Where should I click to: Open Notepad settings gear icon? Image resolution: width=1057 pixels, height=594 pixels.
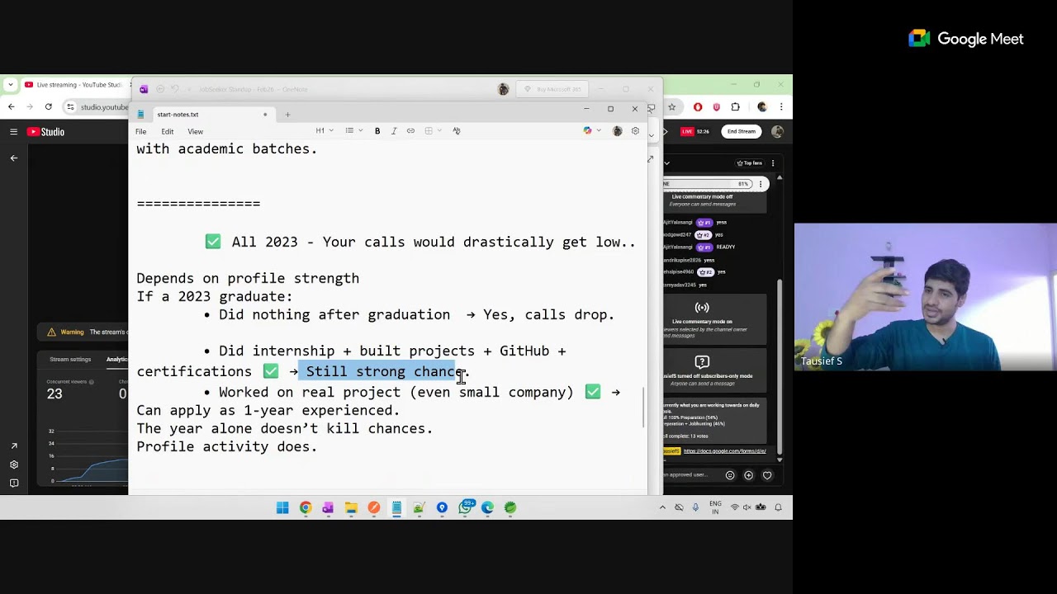[635, 131]
